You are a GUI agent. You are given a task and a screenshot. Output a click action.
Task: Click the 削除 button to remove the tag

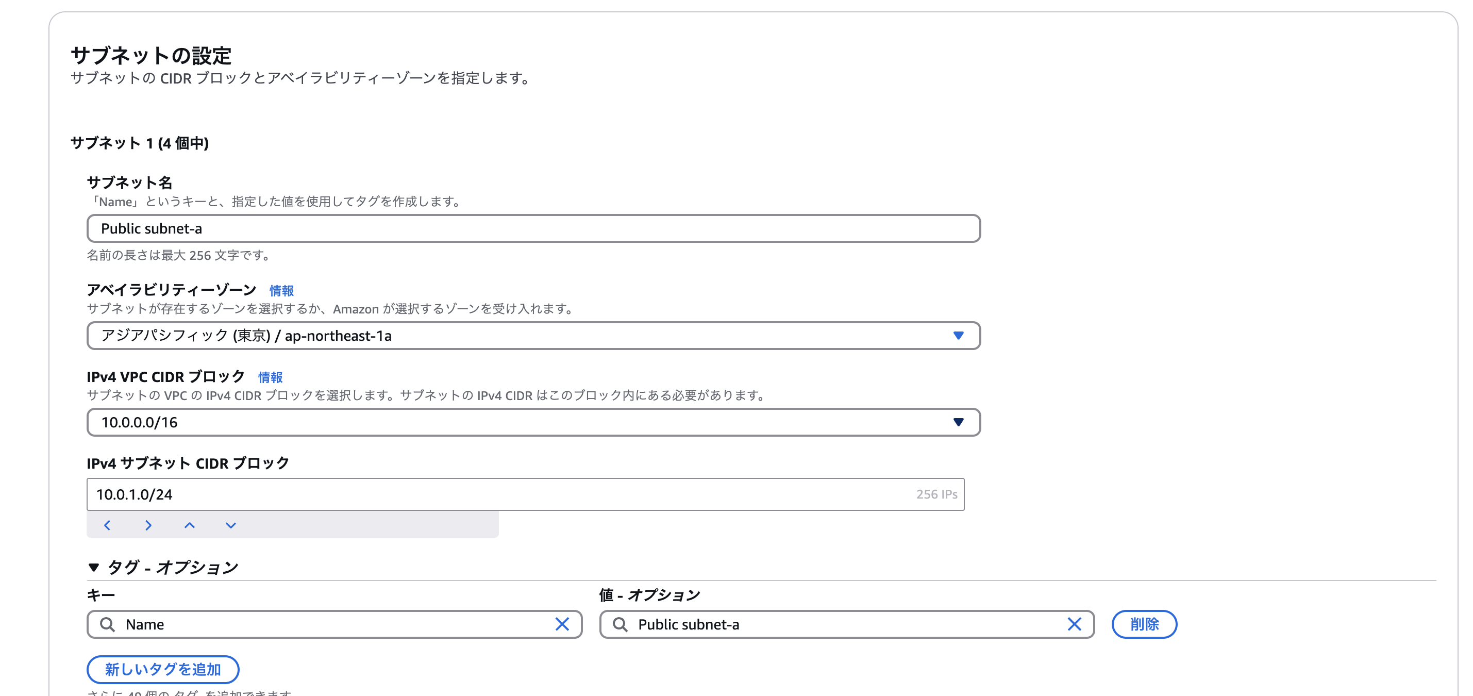pyautogui.click(x=1144, y=624)
